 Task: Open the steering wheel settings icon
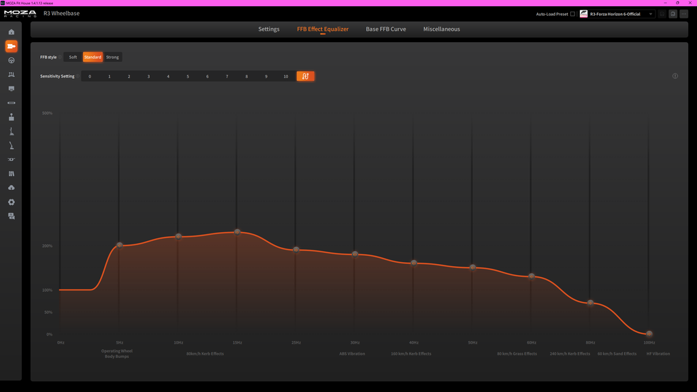[x=12, y=61]
